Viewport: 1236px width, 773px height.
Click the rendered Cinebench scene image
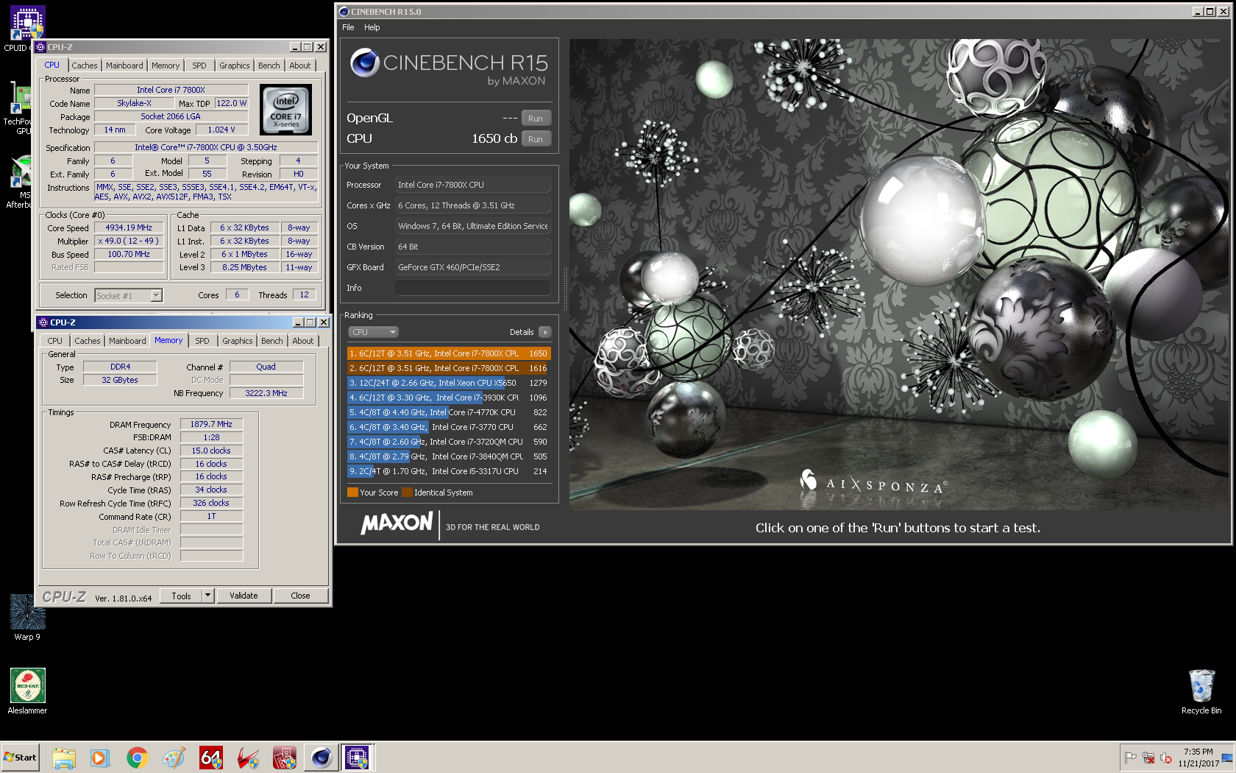pos(899,274)
